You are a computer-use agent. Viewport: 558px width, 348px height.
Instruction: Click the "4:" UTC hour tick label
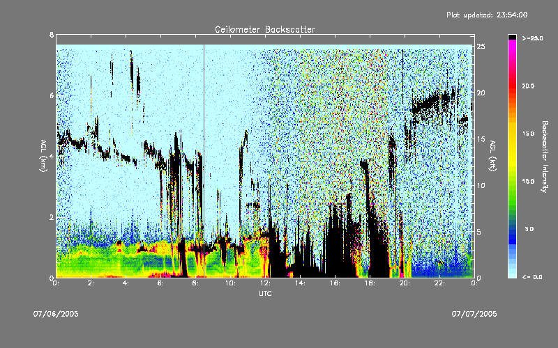(126, 283)
